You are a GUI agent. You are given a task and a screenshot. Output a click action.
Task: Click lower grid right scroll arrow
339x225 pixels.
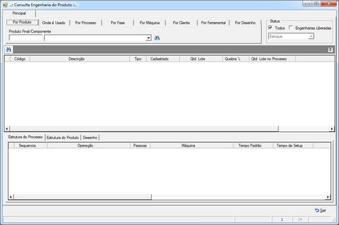click(x=327, y=197)
